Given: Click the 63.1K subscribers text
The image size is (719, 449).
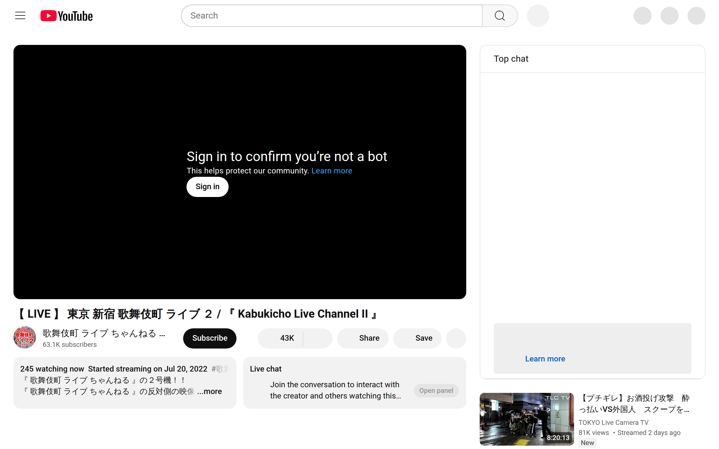Looking at the screenshot, I should click(70, 345).
